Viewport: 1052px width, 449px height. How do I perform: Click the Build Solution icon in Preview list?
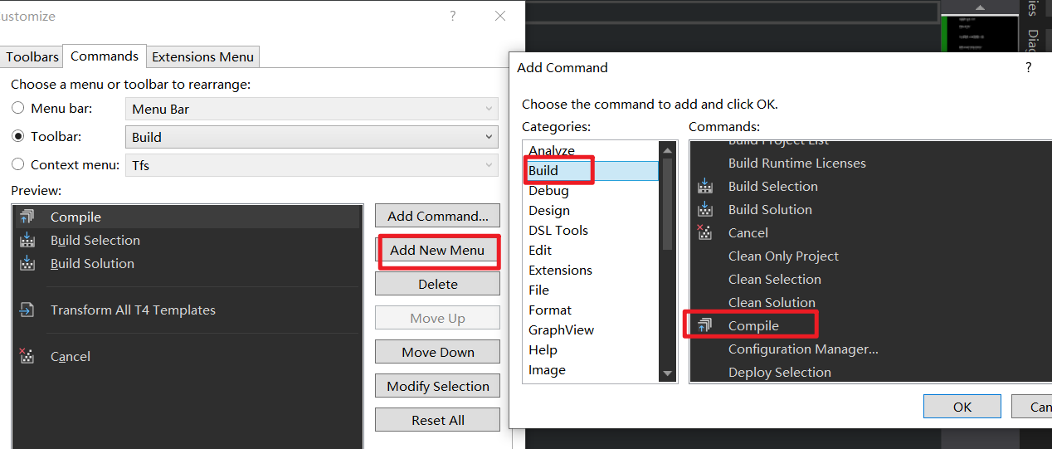click(27, 264)
